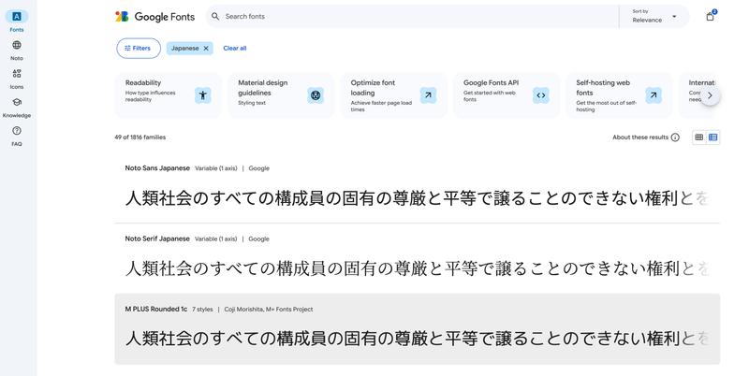This screenshot has width=749, height=376.
Task: Open the Noto Serif Japanese font
Action: 157,239
